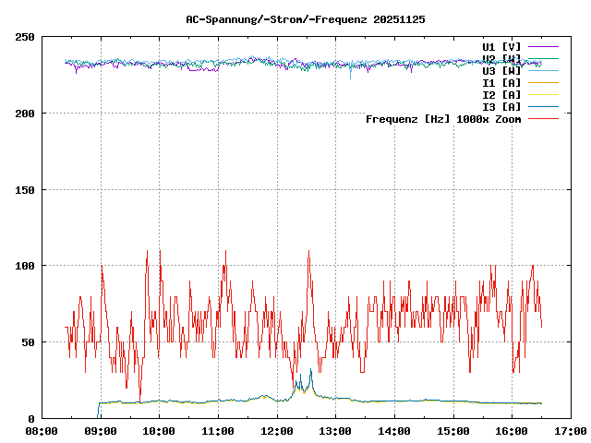Select the U1 [V] legend label
The width and height of the screenshot is (591, 443).
(501, 46)
